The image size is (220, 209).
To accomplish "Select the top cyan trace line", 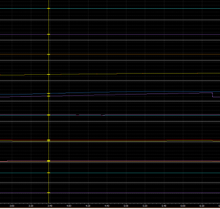I will 110,9.
